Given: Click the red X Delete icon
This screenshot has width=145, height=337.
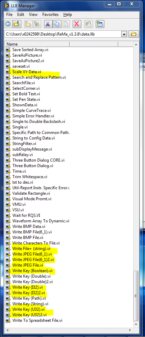Looking at the screenshot, I should (76, 24).
